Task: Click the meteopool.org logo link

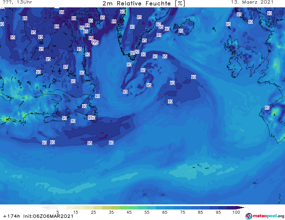Action: (265, 216)
